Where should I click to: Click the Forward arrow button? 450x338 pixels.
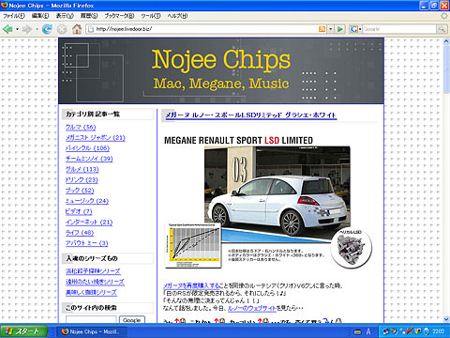click(x=27, y=29)
